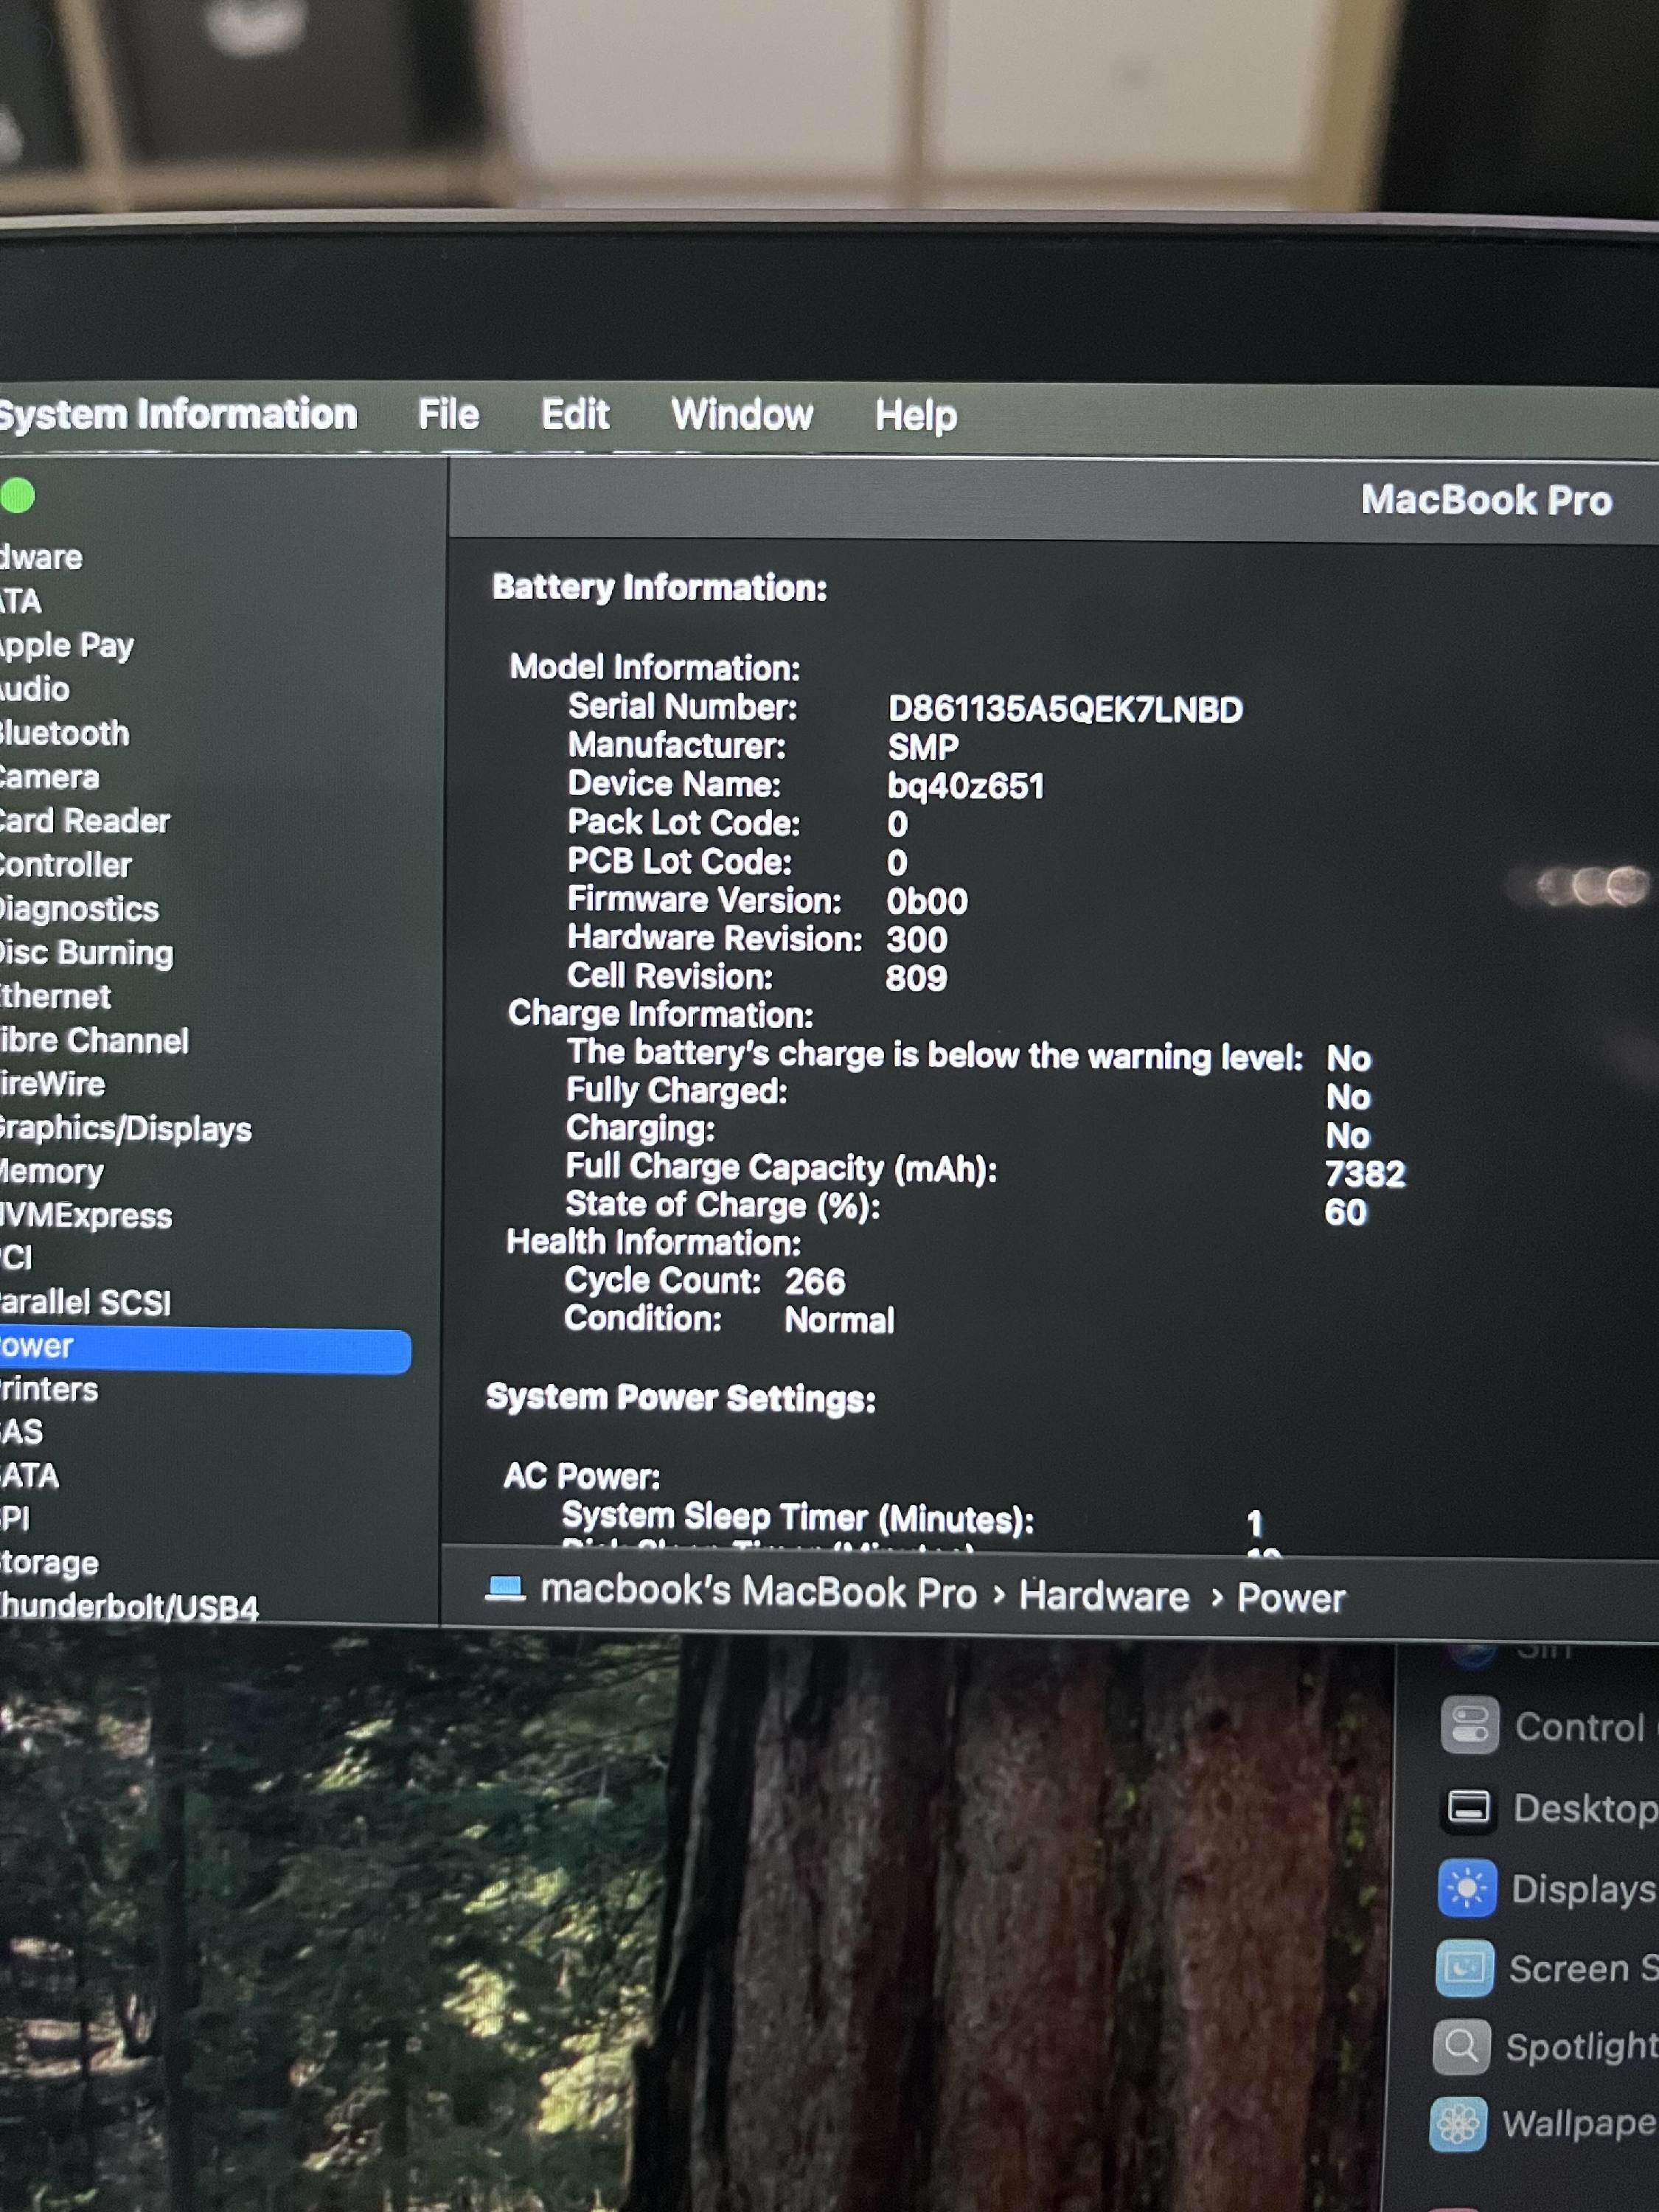This screenshot has height=2212, width=1659.
Task: Select Diagnostics in the sidebar
Action: coord(79,909)
